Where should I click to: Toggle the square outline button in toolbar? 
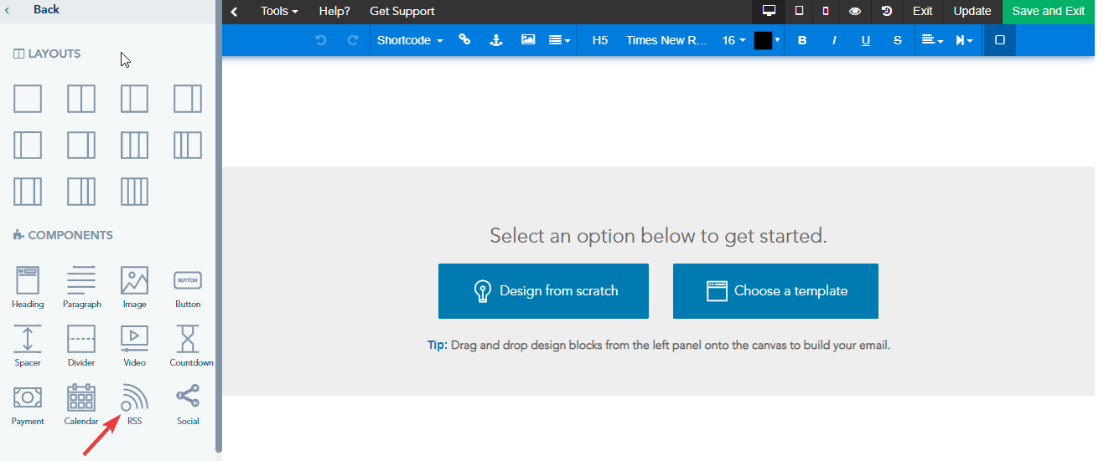coord(1000,40)
